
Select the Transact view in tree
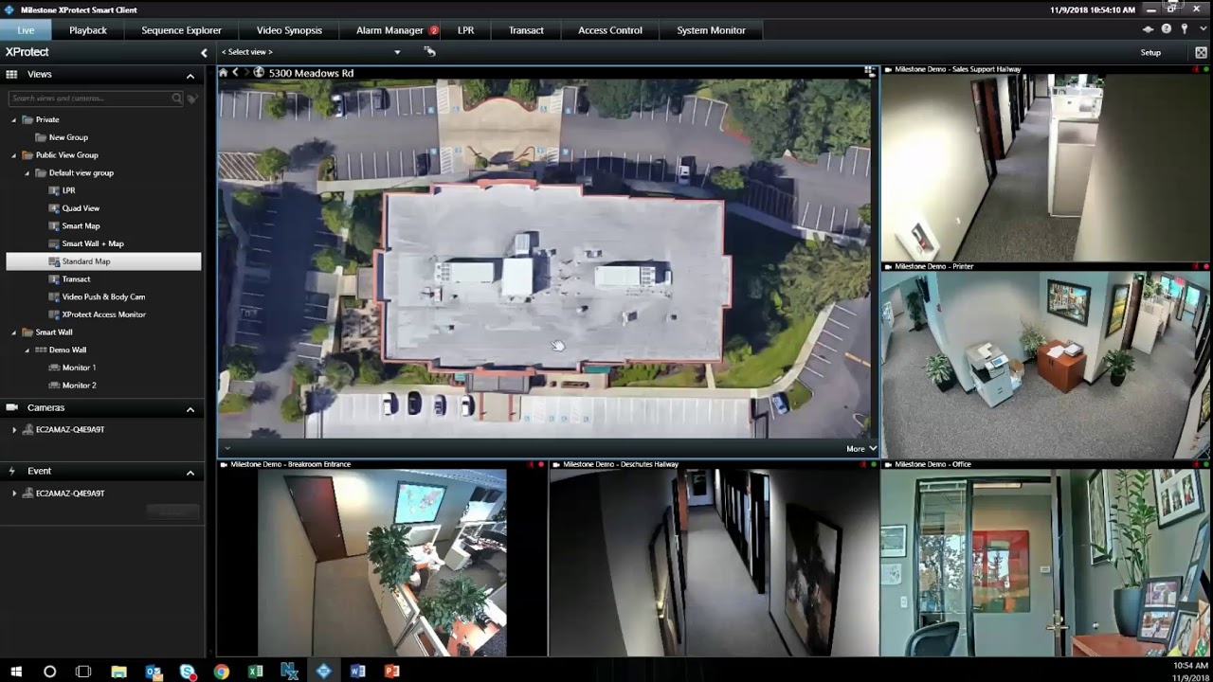[76, 279]
